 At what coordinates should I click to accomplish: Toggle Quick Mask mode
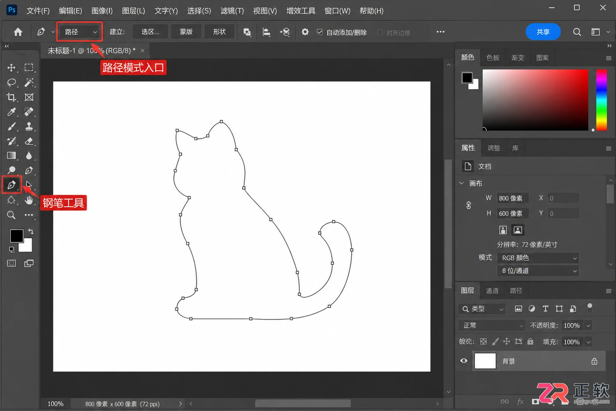(12, 263)
